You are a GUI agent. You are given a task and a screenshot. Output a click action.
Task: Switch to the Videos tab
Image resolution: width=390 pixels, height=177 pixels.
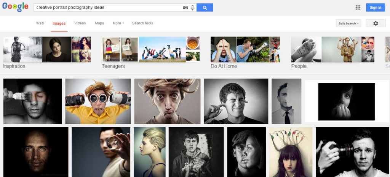coord(80,23)
